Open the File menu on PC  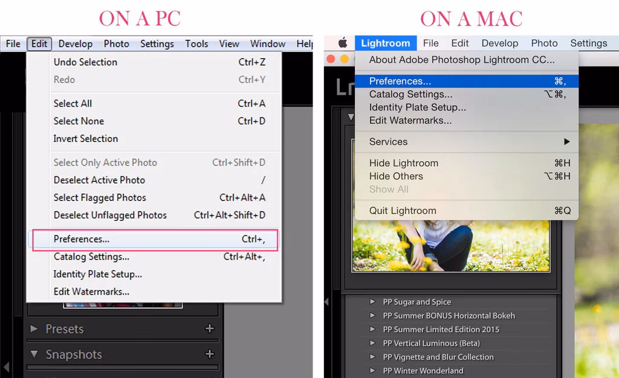pyautogui.click(x=13, y=43)
